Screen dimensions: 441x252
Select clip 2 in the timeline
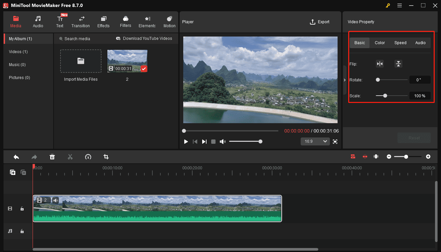tap(157, 209)
